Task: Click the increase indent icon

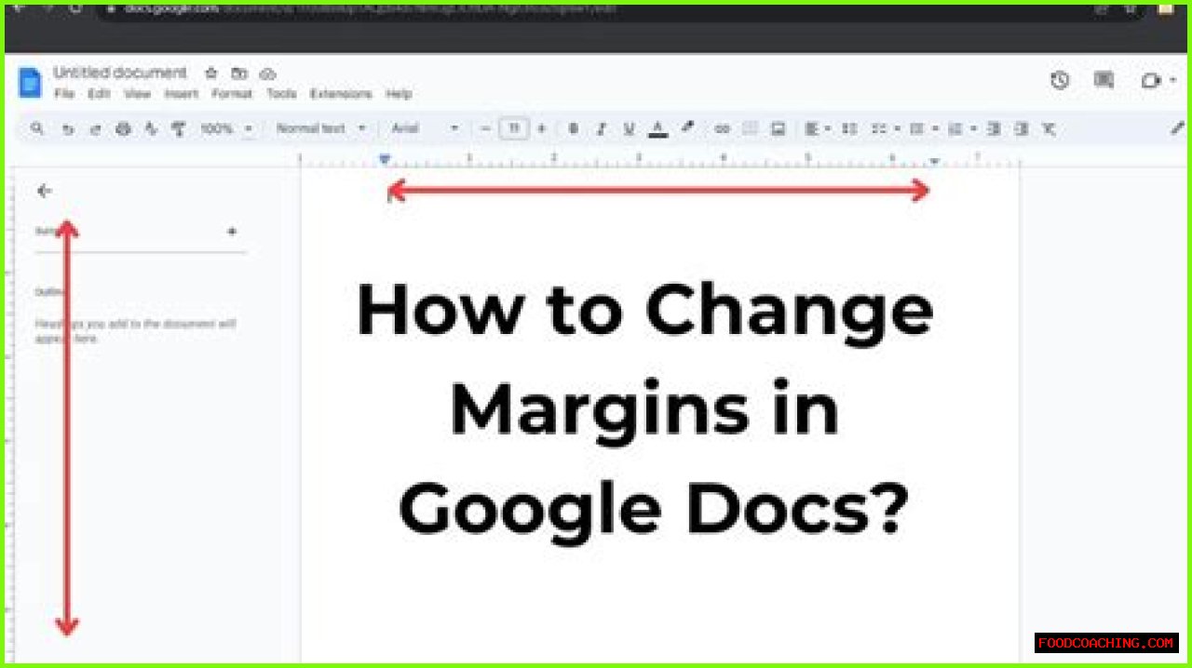Action: click(x=1022, y=129)
